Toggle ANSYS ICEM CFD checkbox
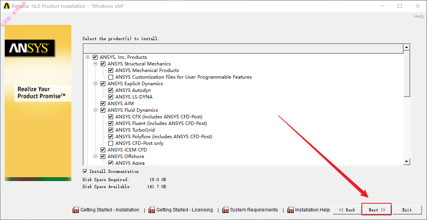The width and height of the screenshot is (427, 220). tap(103, 150)
